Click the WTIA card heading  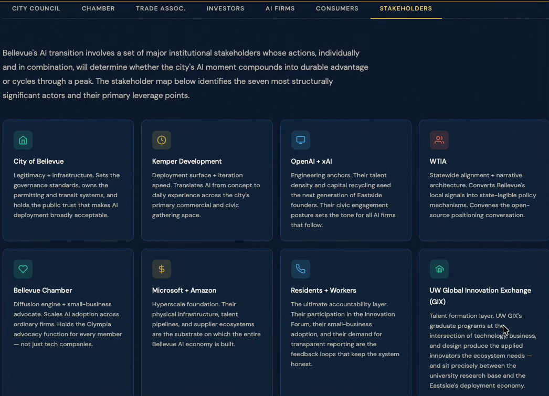438,161
